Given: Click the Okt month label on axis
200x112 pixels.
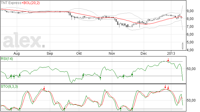Looking at the screenshot, I should [x=79, y=54].
